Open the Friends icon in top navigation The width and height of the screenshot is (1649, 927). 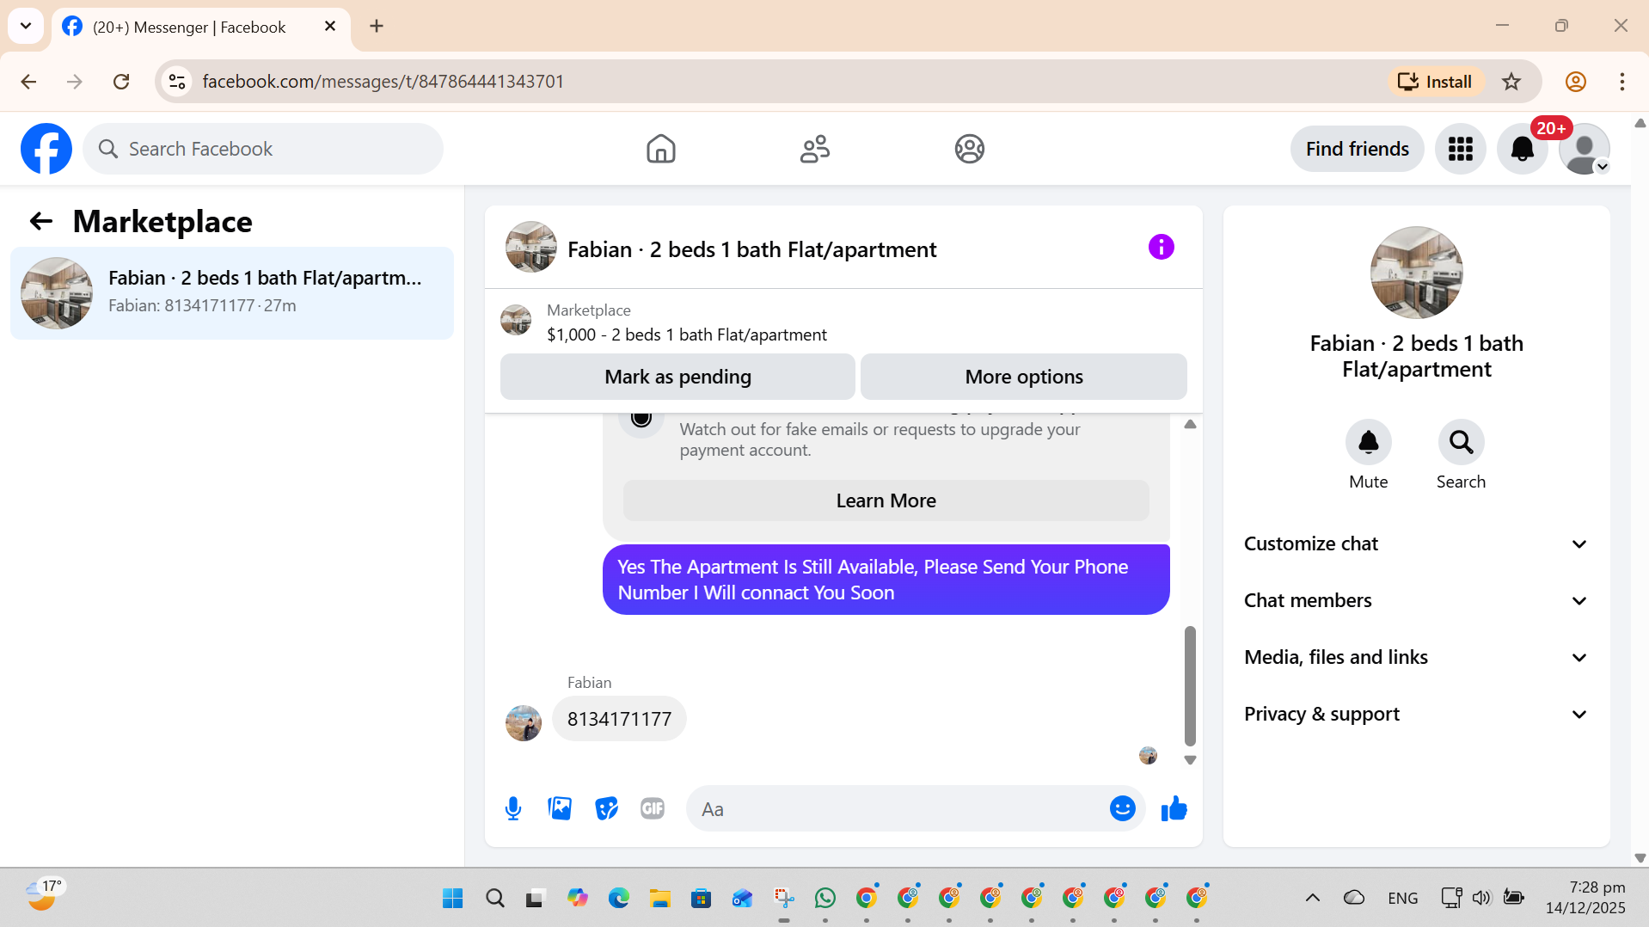pos(814,149)
